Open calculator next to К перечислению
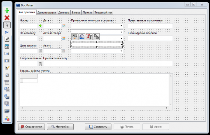The image size is (210, 135). (x=40, y=63)
